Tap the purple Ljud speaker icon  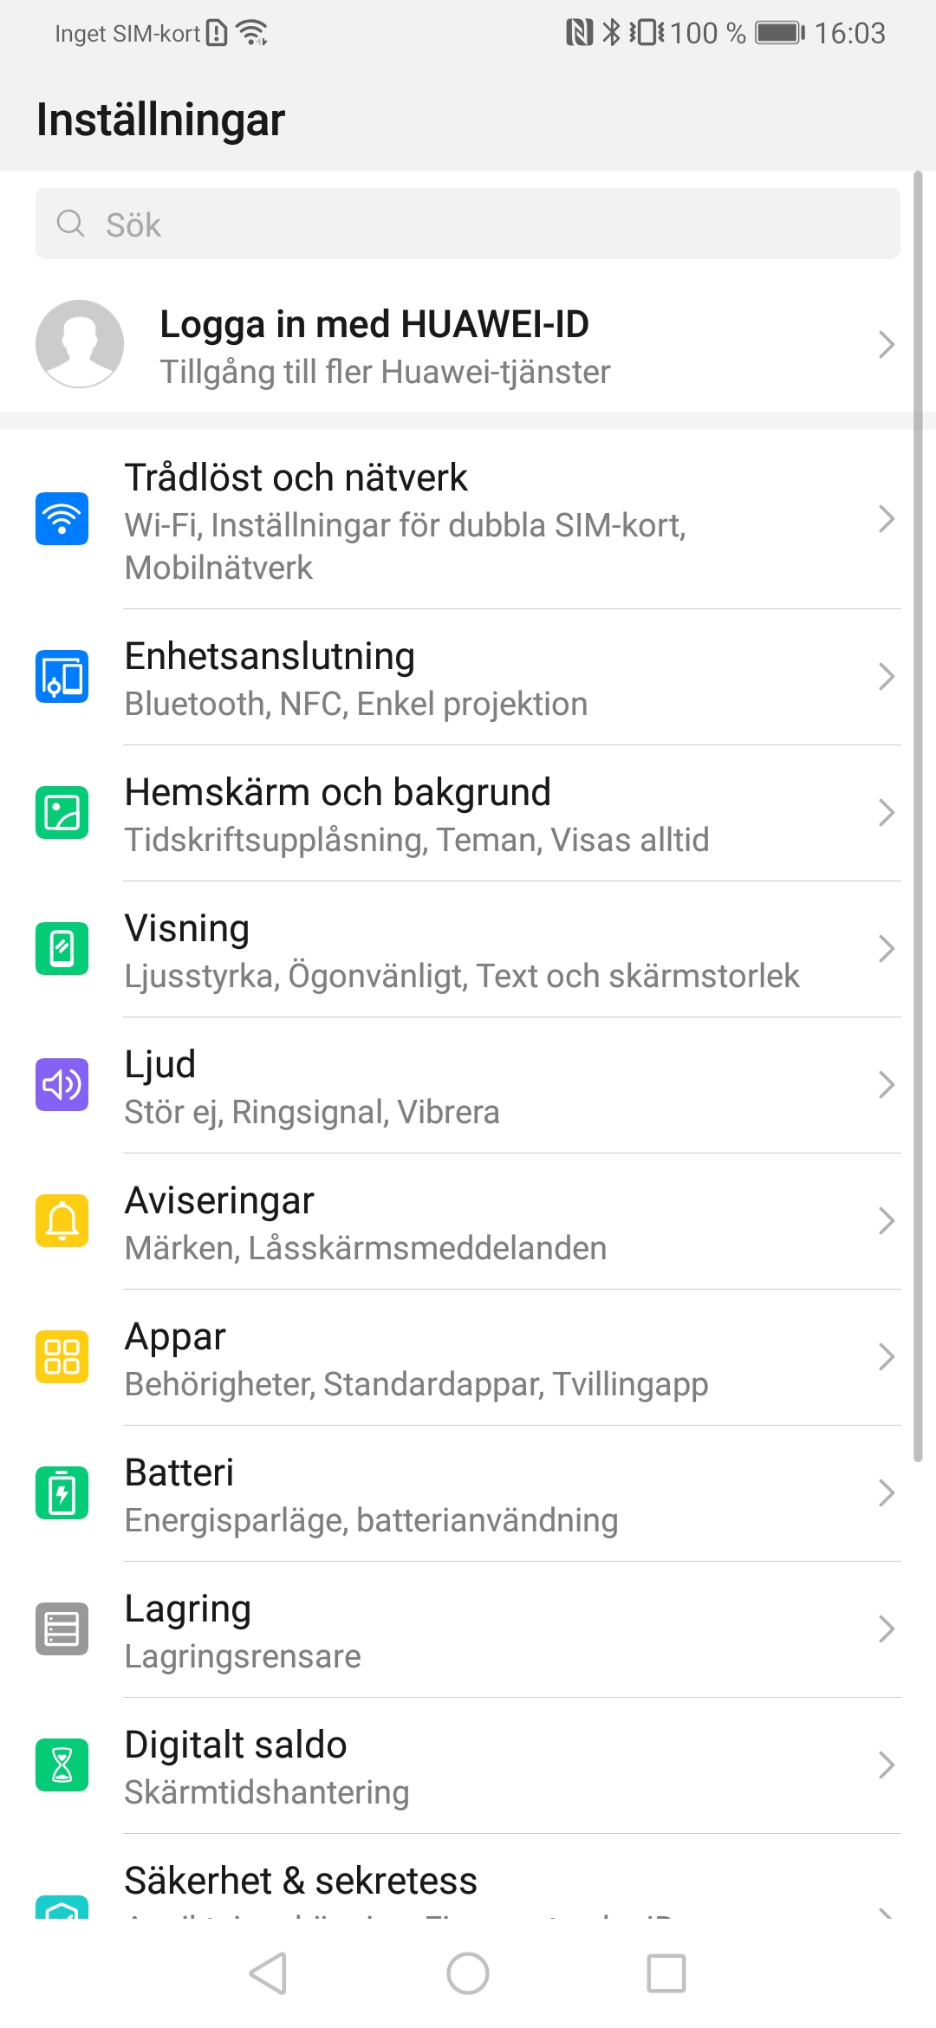click(x=62, y=1084)
